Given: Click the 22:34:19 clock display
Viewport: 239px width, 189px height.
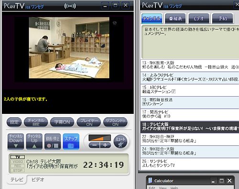Looking at the screenshot, I should 103,165.
